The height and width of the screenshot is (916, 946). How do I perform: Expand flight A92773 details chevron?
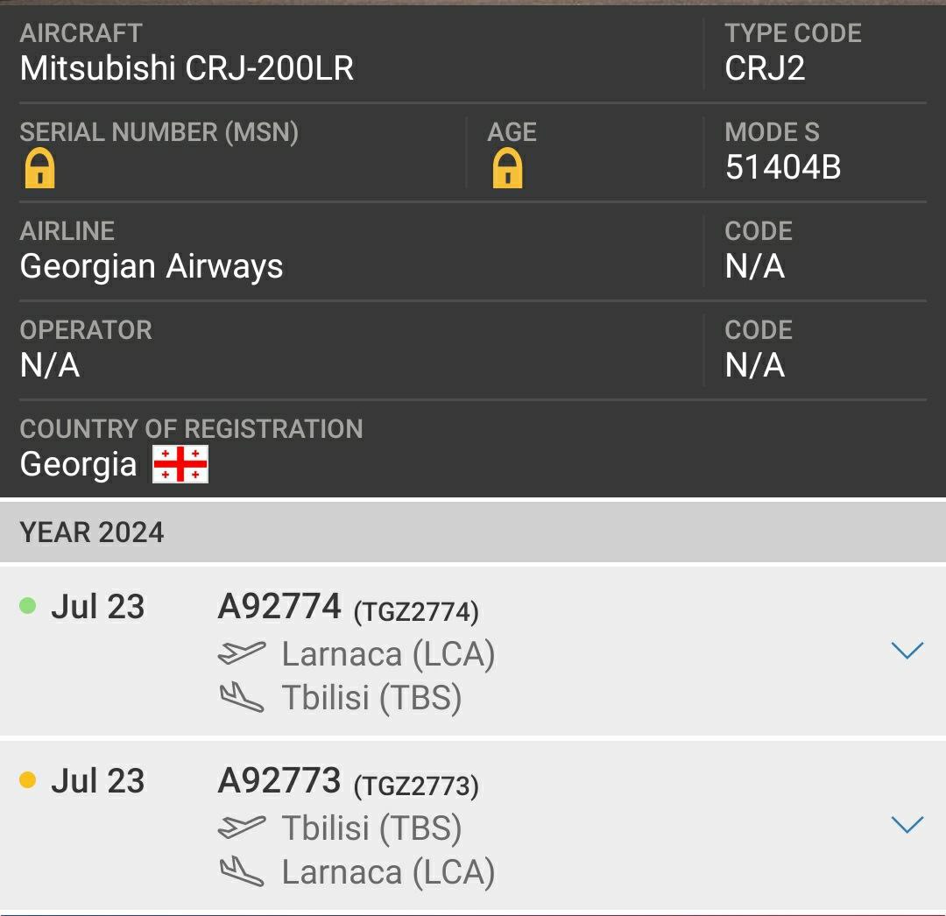[907, 824]
